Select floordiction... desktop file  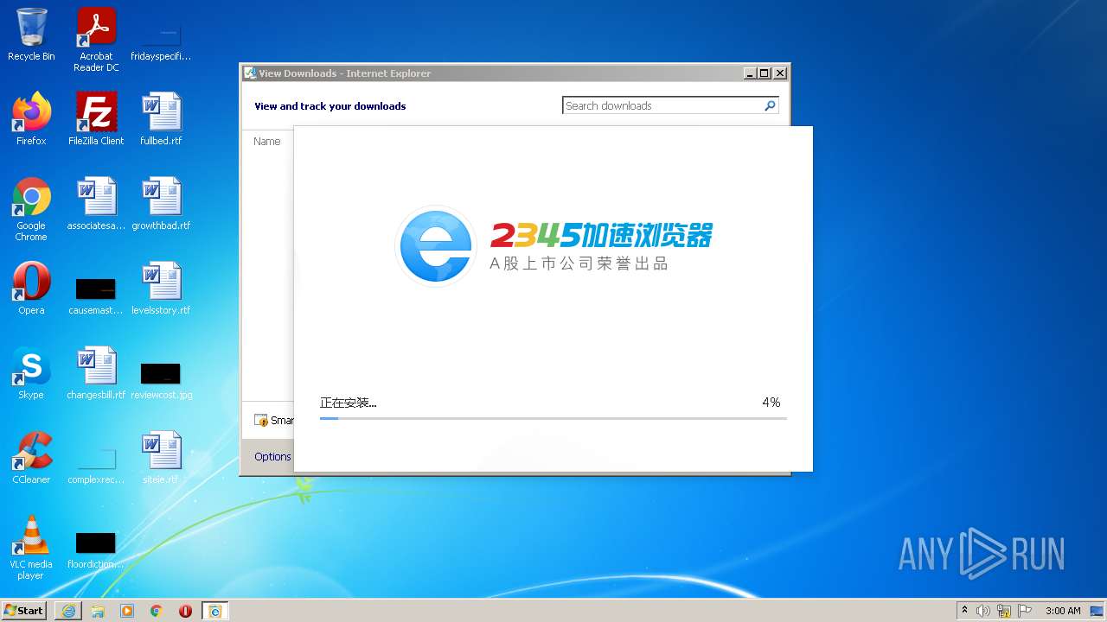tap(96, 550)
